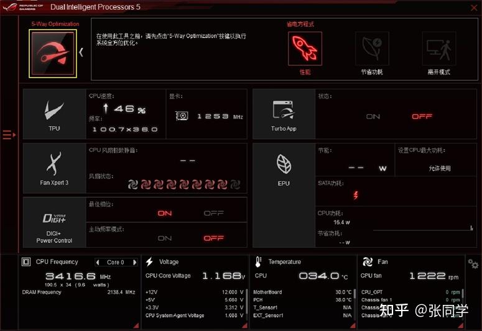Open Fan Xpert 3 panel

pos(54,168)
